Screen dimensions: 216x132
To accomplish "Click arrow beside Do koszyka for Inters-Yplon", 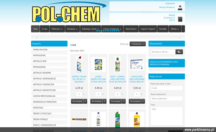I will point(85,101).
